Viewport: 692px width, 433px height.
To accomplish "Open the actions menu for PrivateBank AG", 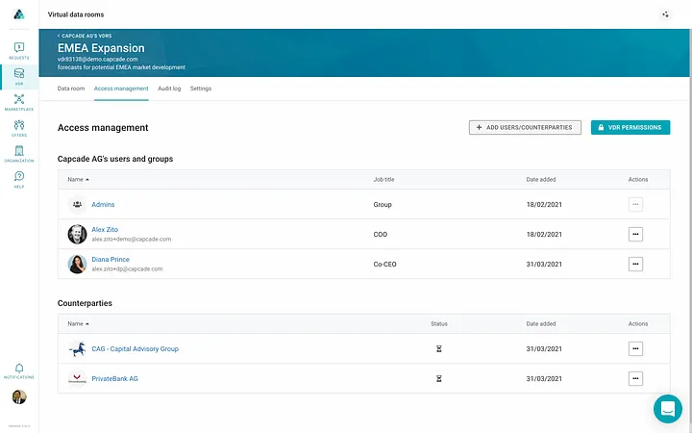I will (635, 379).
